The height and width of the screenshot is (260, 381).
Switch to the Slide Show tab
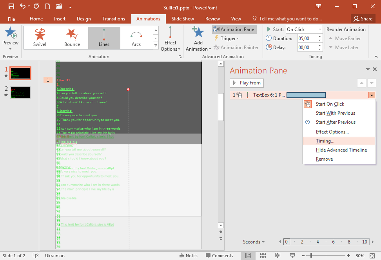pos(183,19)
